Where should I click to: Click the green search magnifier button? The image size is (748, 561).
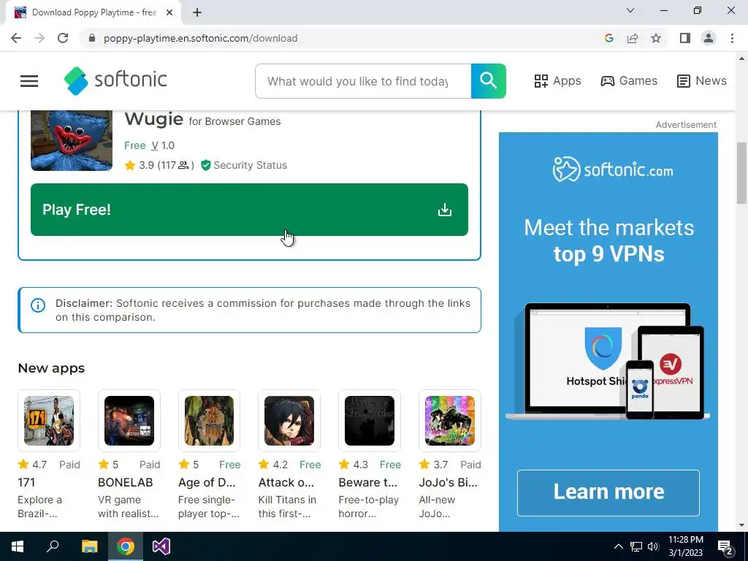tap(488, 81)
